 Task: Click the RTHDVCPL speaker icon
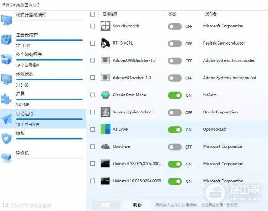(x=105, y=43)
